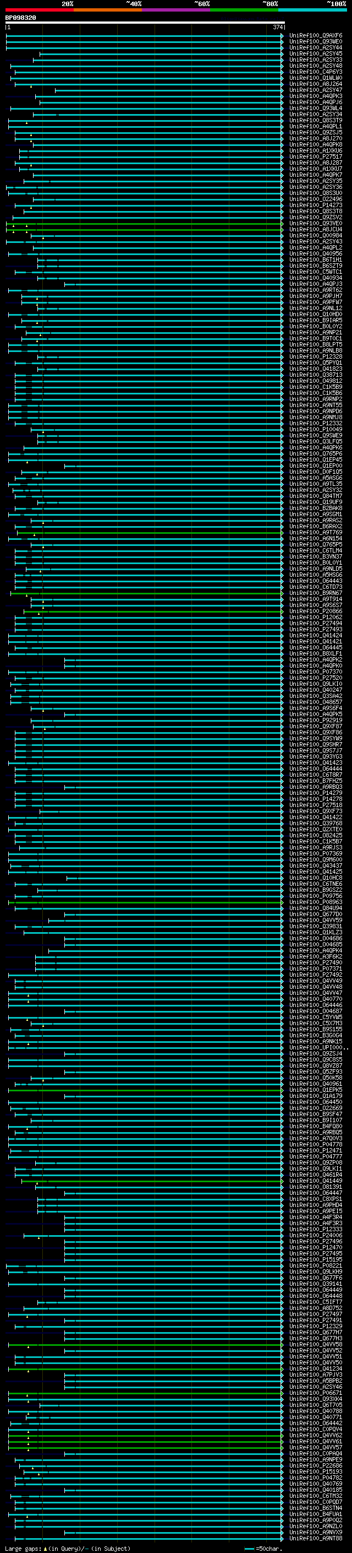Select label UniRef100_Q3SA42
Image resolution: width=352 pixels, height=1553 pixels.
pos(316,696)
